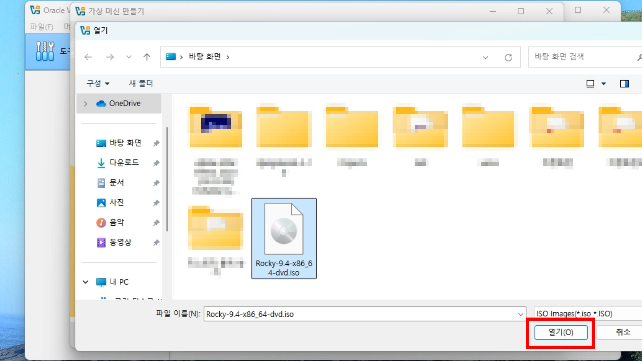The image size is (642, 361).
Task: Toggle the preview pane icon
Action: tap(624, 84)
